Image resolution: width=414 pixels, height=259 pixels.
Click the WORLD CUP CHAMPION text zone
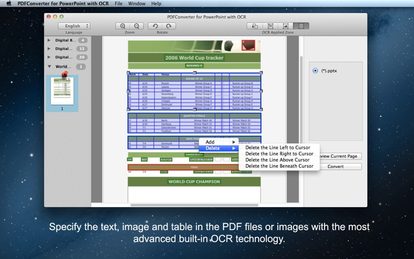point(195,182)
